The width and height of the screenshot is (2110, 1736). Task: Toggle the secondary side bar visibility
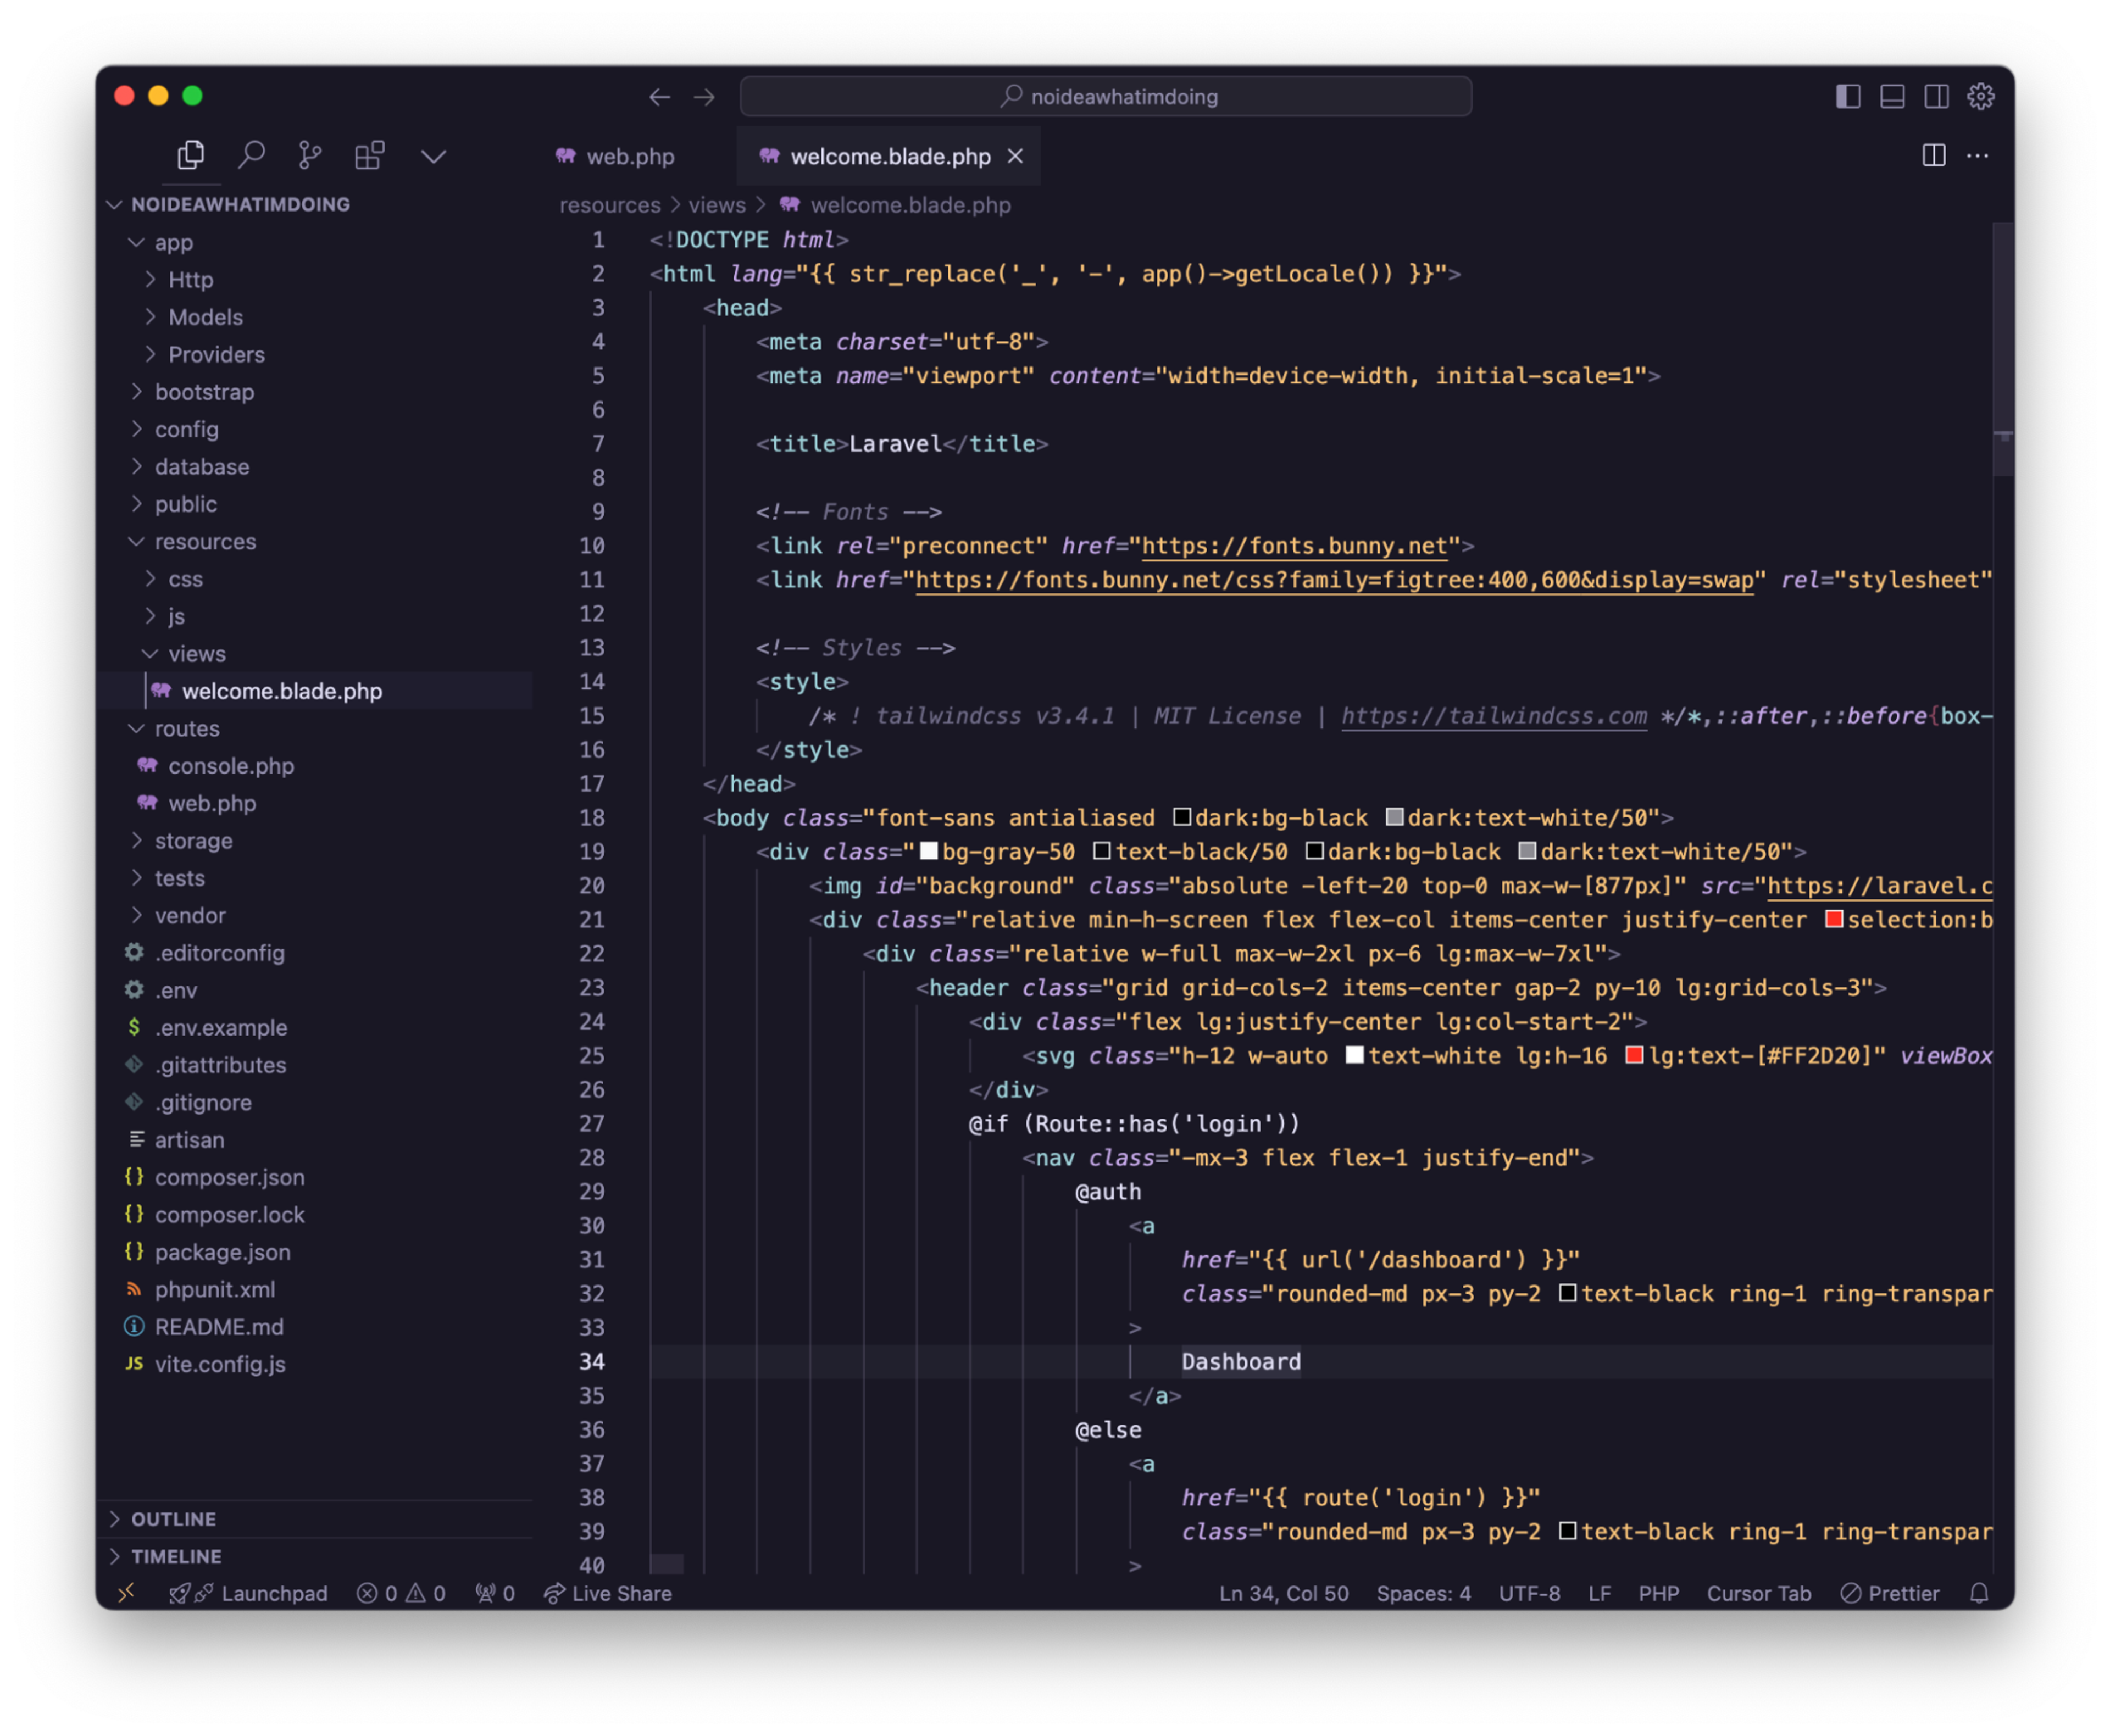[1936, 96]
